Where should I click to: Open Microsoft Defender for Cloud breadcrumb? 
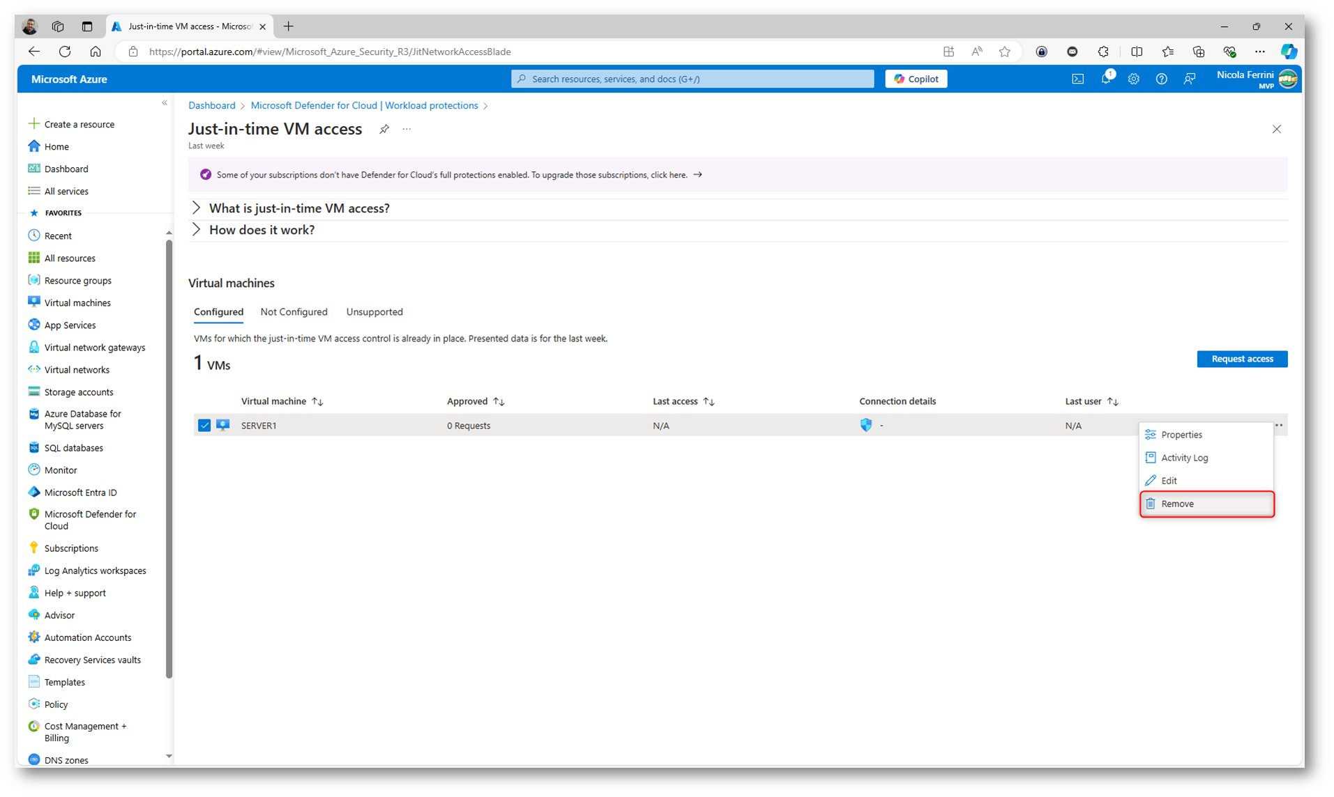pos(364,106)
